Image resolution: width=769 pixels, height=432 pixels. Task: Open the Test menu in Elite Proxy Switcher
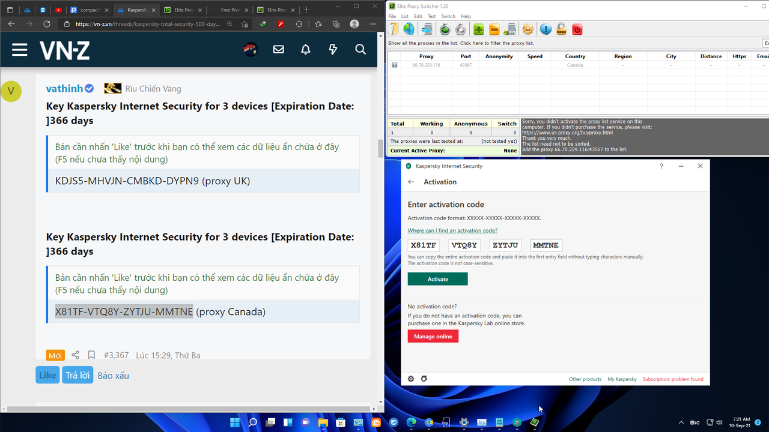431,16
